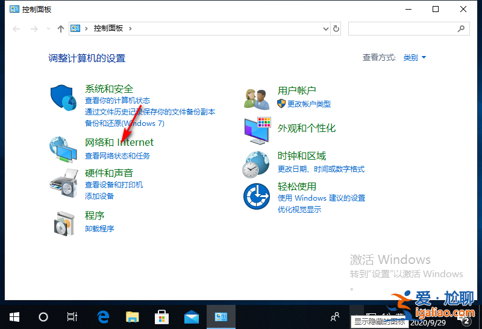Expand the chevron before 控制面板 breadcrumb
The width and height of the screenshot is (482, 329).
click(x=86, y=28)
